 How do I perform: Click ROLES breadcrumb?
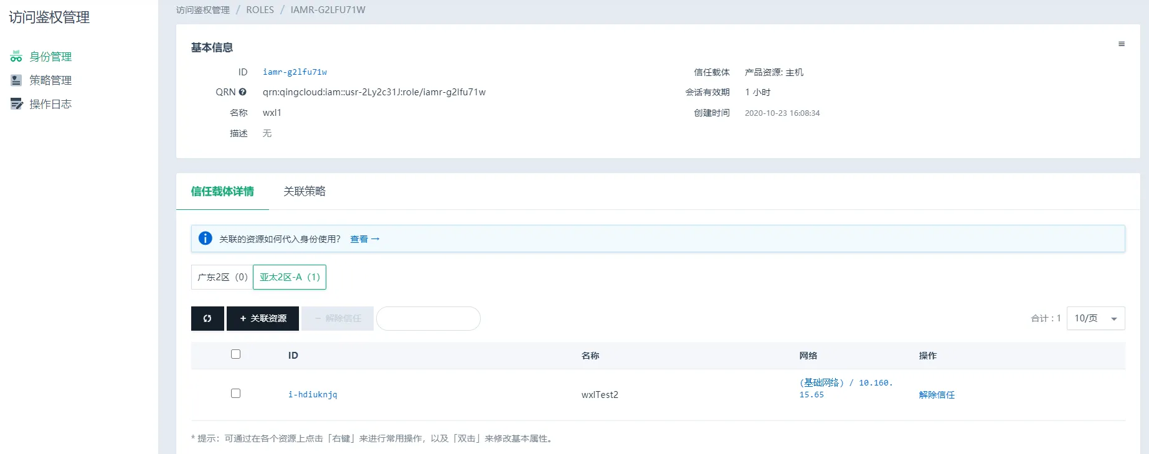(x=260, y=10)
